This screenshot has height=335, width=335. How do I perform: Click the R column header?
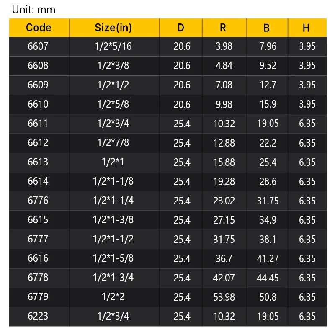[x=224, y=28]
